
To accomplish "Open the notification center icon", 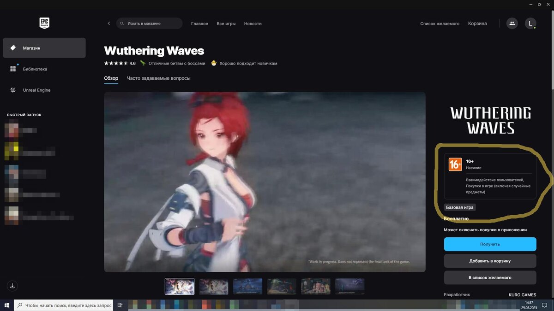I will click(x=545, y=305).
